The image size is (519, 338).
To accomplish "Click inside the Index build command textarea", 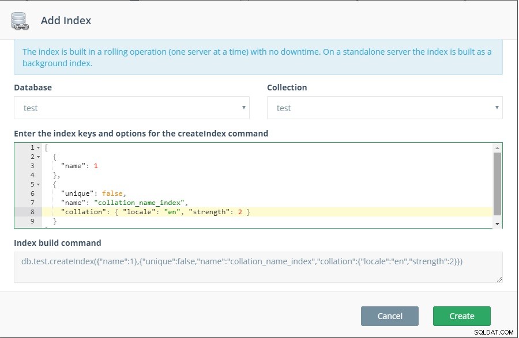I will click(x=258, y=267).
